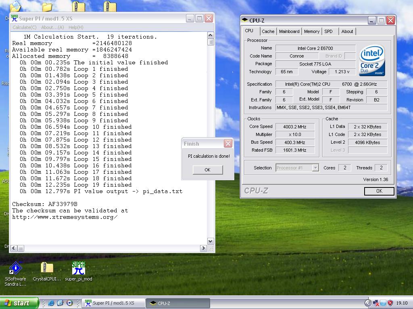Activate the Super PI taskbar button

114,303
